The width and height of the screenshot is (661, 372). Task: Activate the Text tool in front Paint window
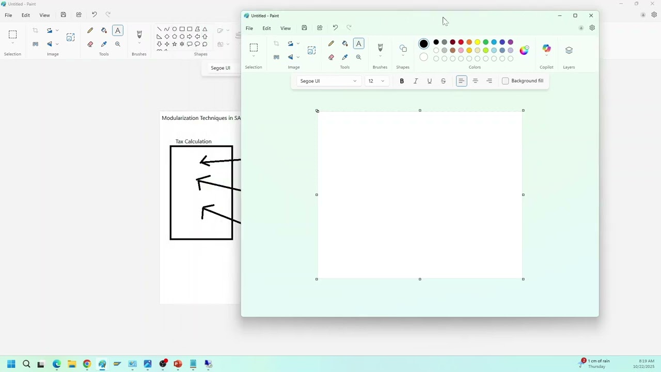coord(358,44)
